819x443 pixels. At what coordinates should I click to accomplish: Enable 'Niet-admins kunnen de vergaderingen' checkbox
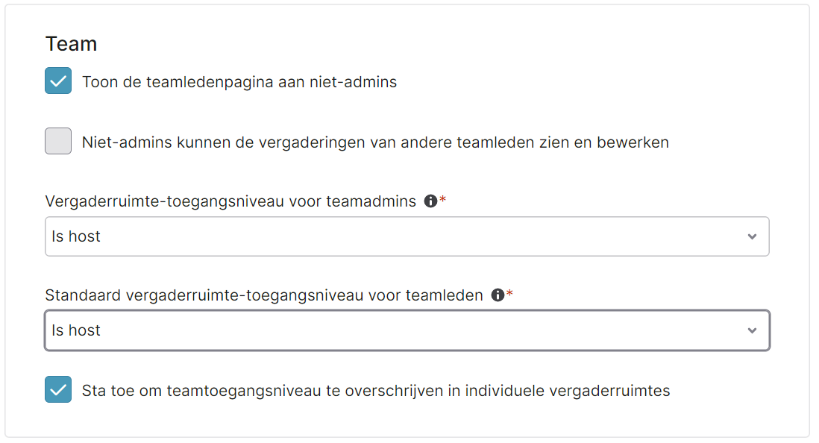point(58,141)
